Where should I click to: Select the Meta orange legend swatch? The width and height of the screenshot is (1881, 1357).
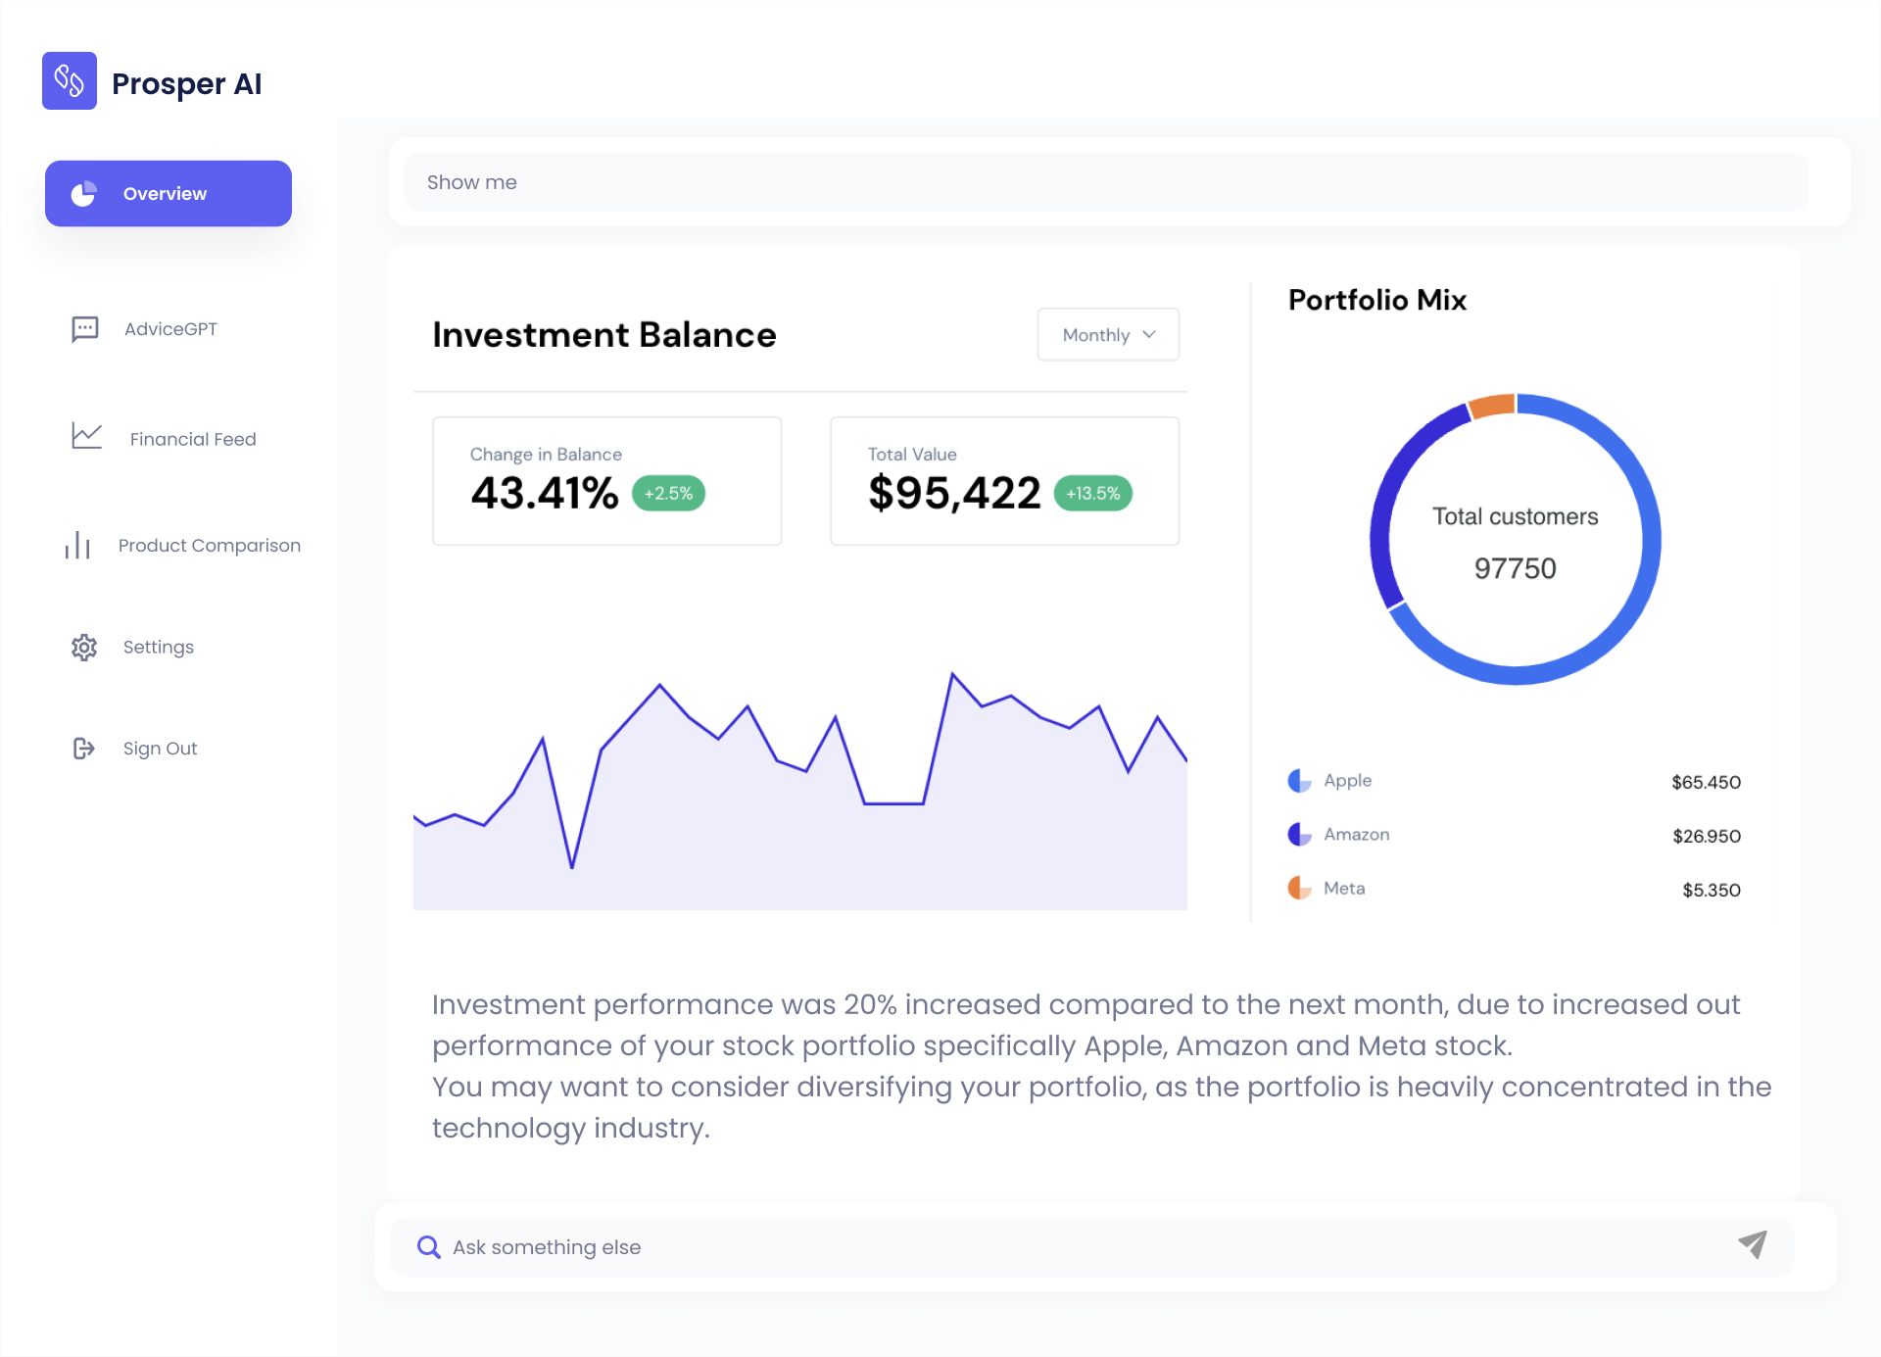tap(1299, 889)
